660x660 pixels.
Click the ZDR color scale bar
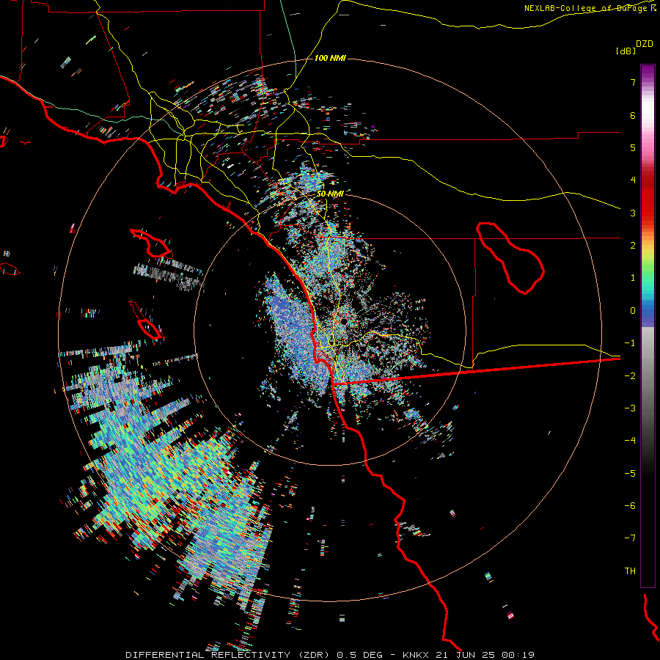click(648, 326)
